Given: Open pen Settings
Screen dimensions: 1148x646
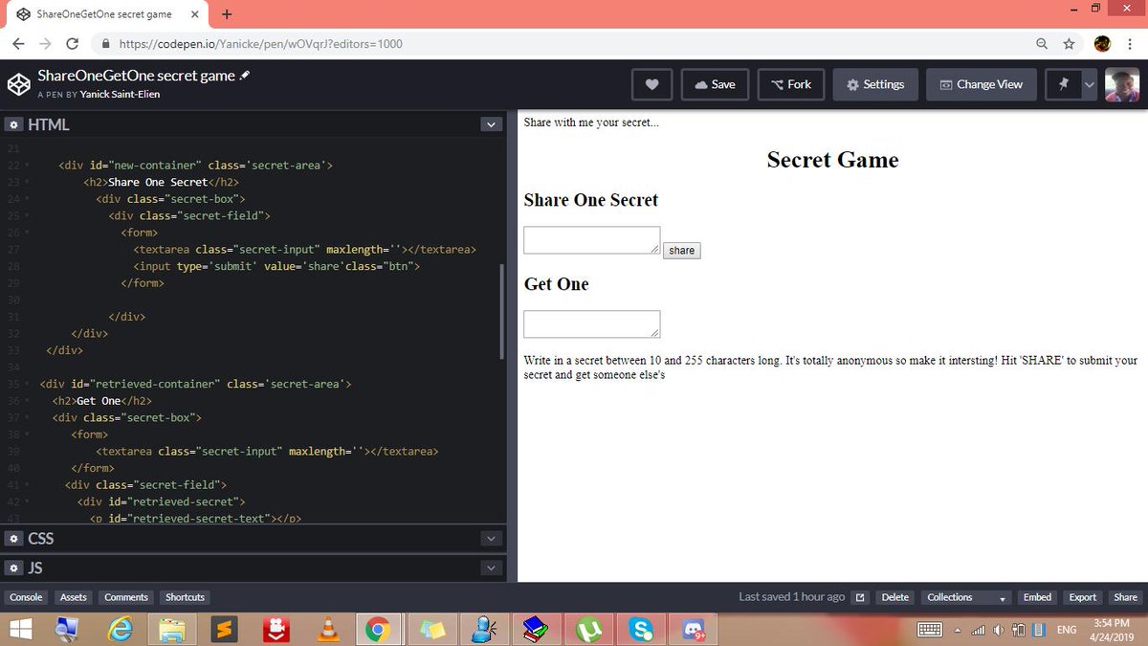Looking at the screenshot, I should tap(875, 84).
